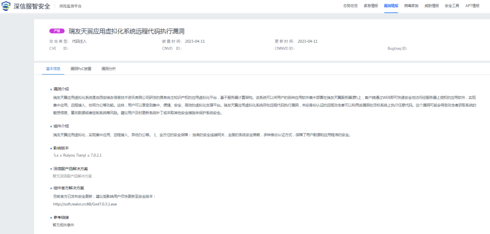490x234 pixels.
Task: Open the 态势总览 menu item
Action: coord(350,5)
